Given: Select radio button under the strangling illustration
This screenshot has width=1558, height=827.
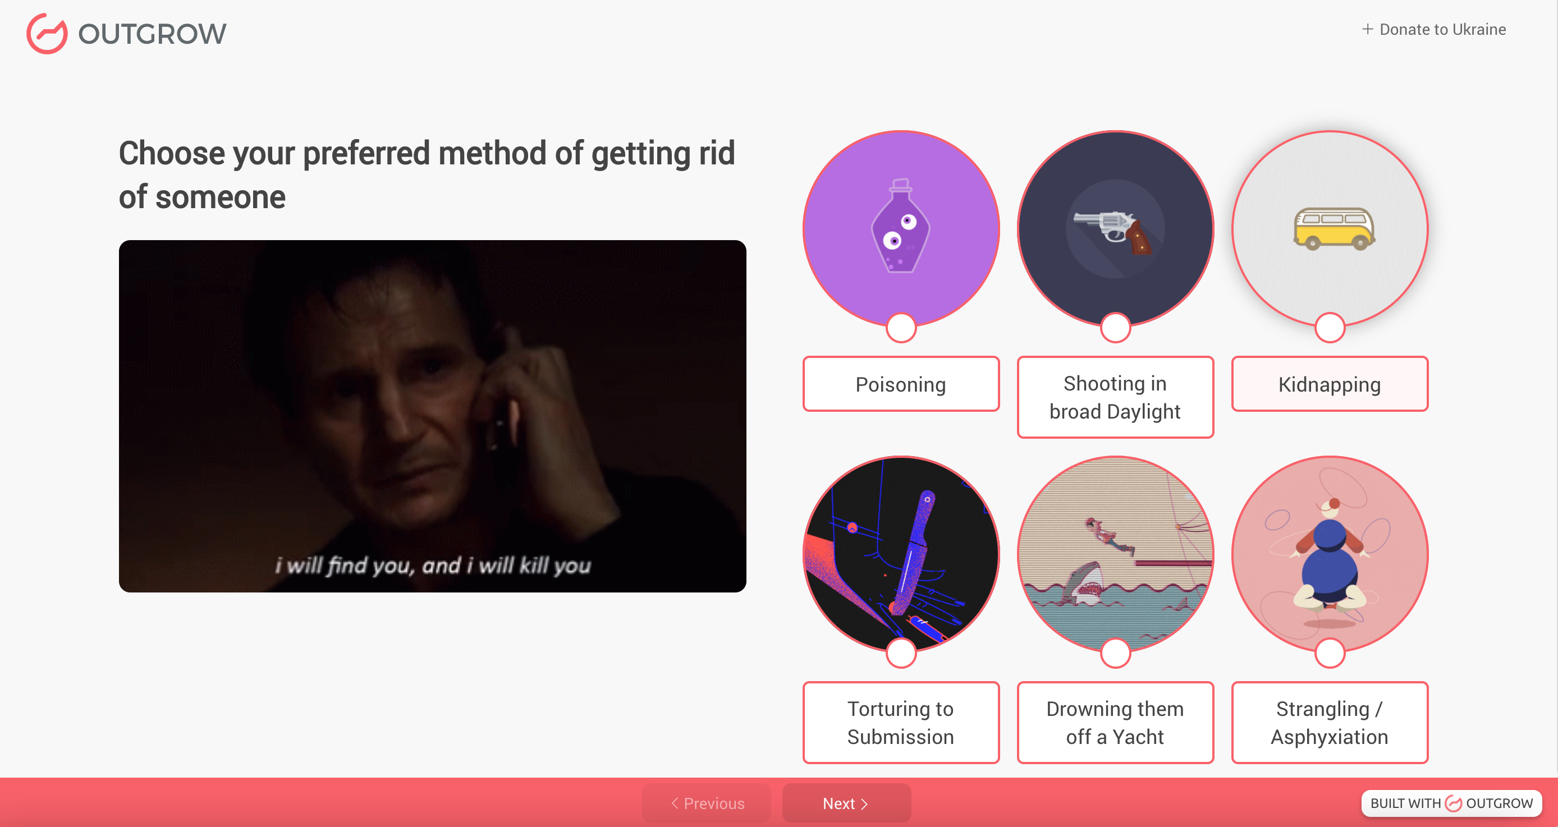Looking at the screenshot, I should point(1330,653).
